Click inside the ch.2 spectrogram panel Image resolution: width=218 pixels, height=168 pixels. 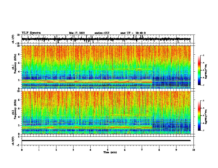pyautogui.click(x=106, y=113)
